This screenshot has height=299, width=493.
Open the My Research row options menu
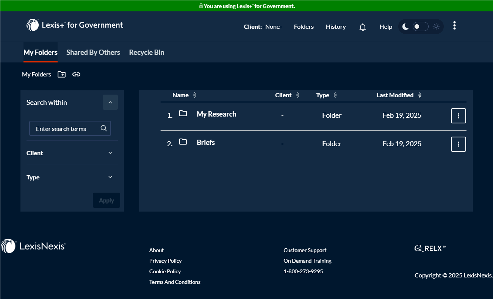[x=459, y=116]
